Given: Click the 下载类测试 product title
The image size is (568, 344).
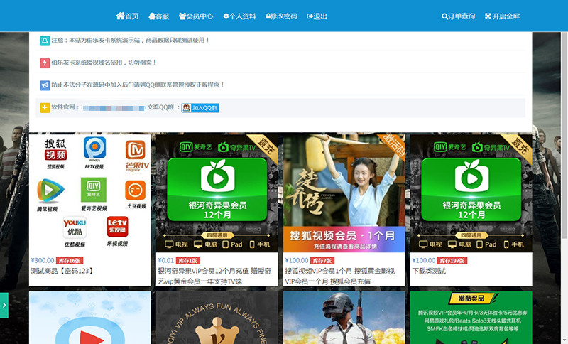Looking at the screenshot, I should tap(429, 271).
